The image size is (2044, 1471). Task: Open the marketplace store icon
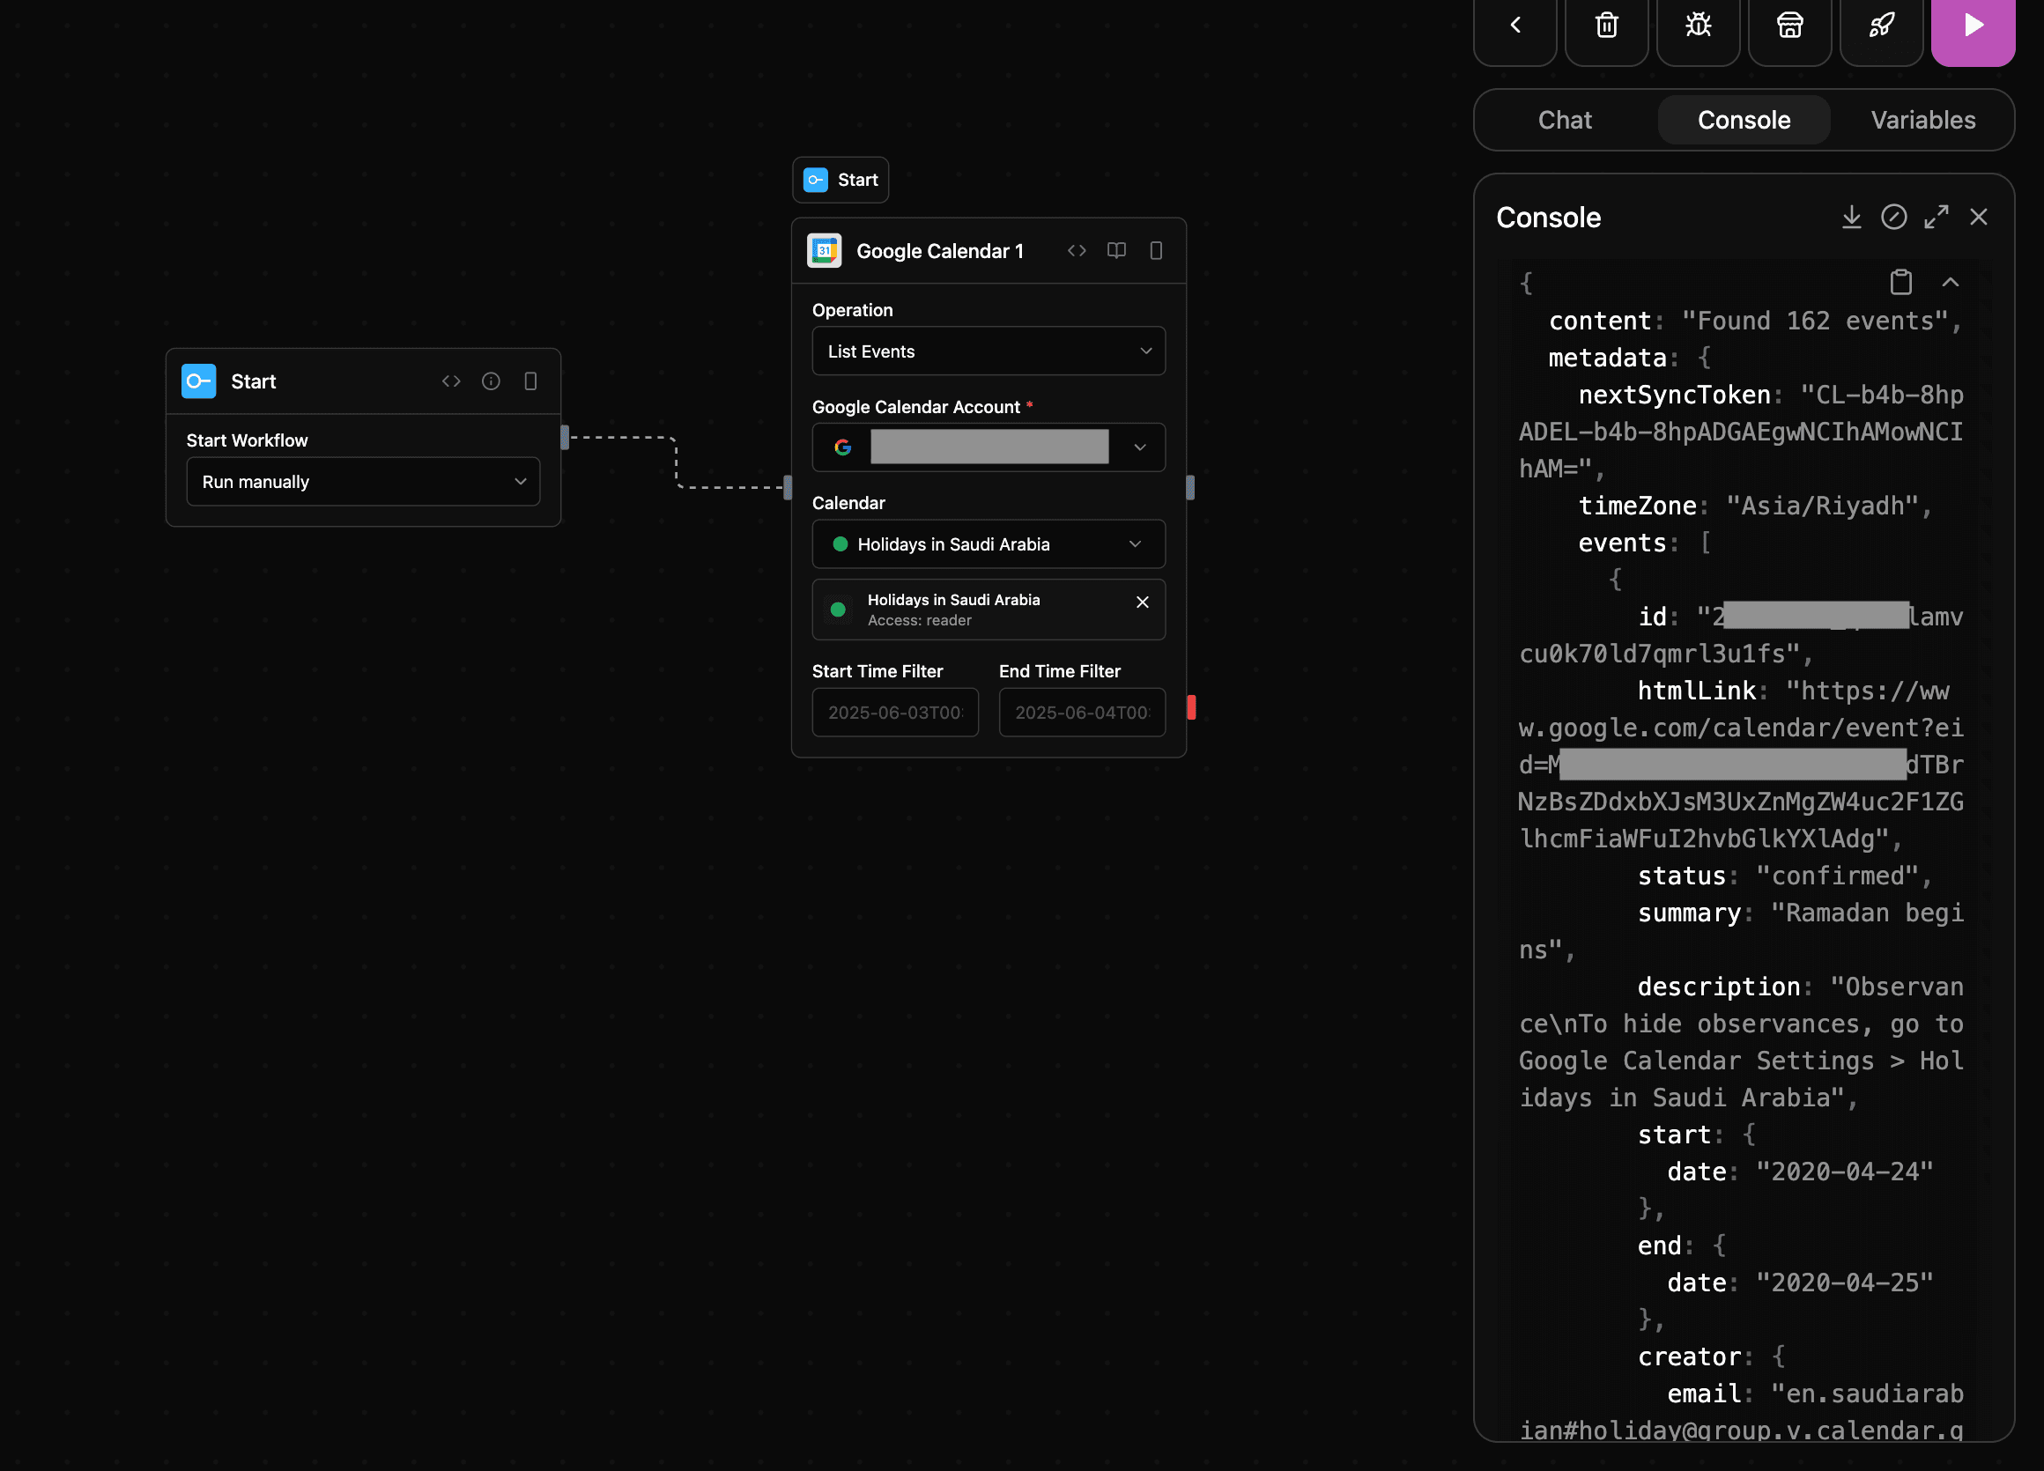coord(1790,26)
